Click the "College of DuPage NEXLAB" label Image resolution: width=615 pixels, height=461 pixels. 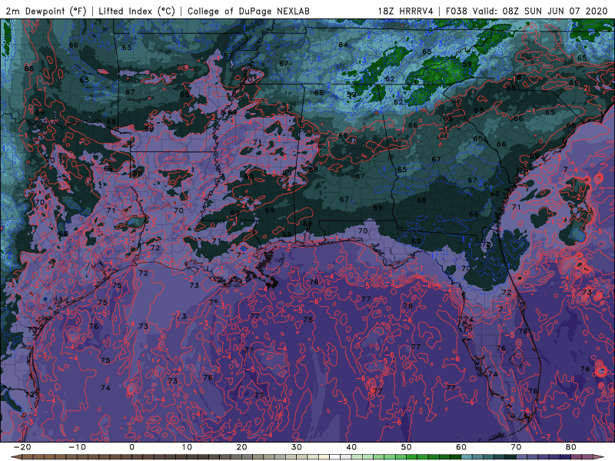(248, 11)
